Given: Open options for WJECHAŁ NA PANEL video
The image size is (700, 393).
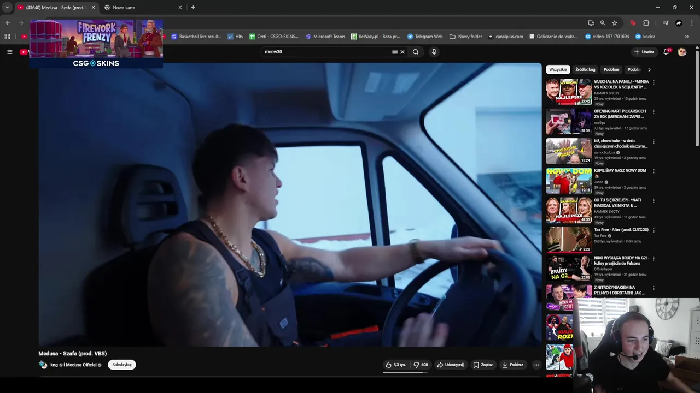Looking at the screenshot, I should pyautogui.click(x=654, y=82).
